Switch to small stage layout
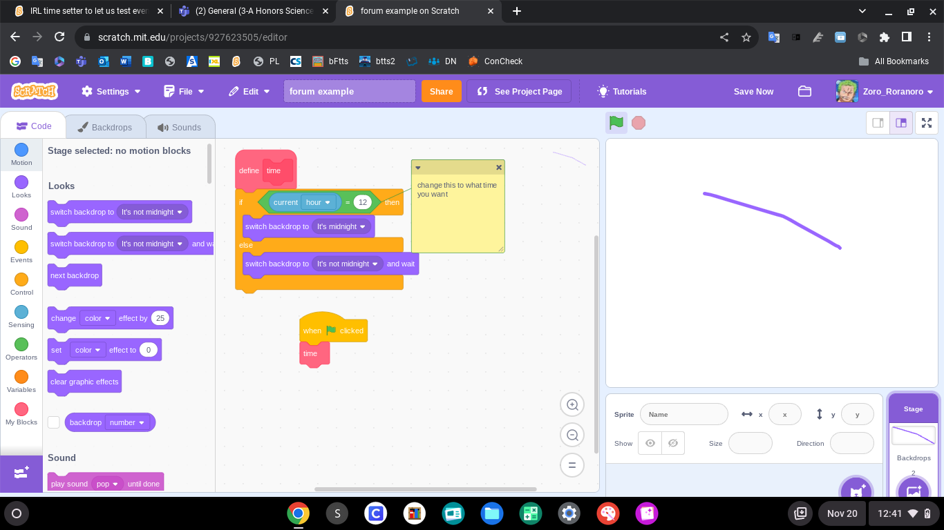 point(878,123)
